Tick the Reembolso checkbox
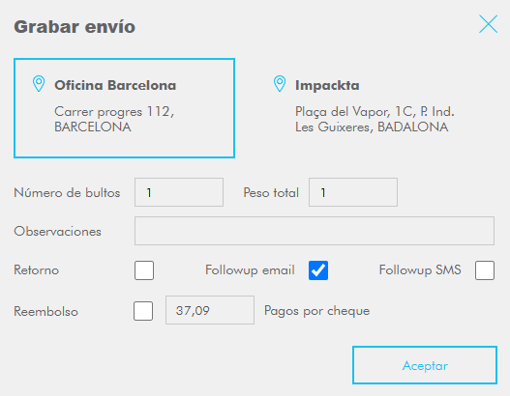The height and width of the screenshot is (396, 510). (143, 311)
